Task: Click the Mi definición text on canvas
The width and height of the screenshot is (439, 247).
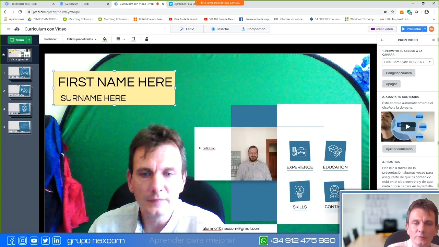Action: 207,148
